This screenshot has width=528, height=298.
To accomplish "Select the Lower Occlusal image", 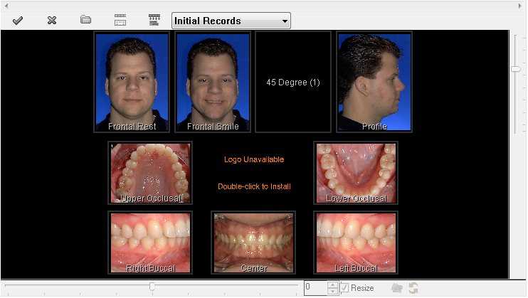I will (356, 173).
